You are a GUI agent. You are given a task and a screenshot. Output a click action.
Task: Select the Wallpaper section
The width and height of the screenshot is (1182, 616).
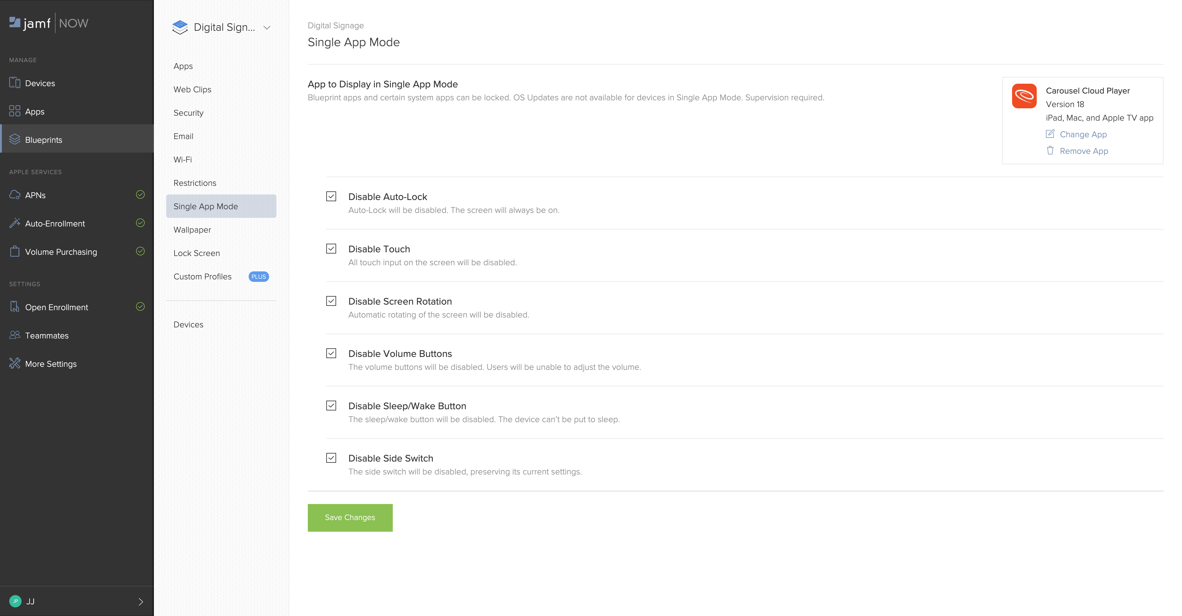coord(192,230)
